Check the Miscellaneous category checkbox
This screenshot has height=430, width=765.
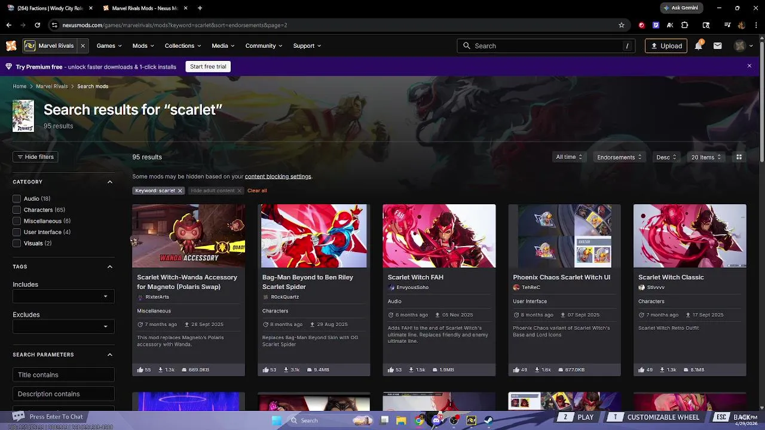17,221
